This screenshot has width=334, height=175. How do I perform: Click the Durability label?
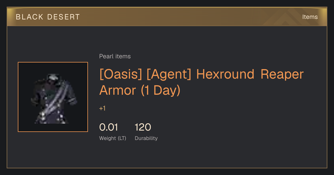pos(146,138)
